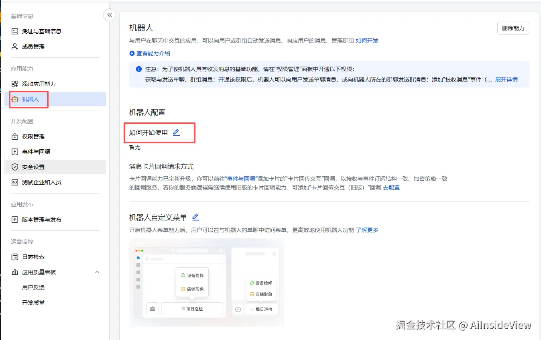
Task: Expand notice details via 展开详情
Action: click(506, 79)
